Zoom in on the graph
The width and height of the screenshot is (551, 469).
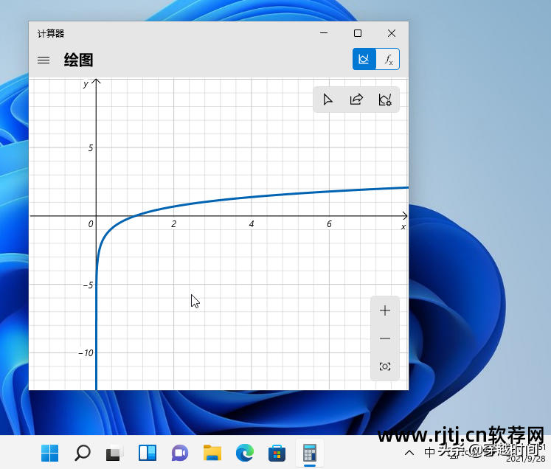[385, 310]
